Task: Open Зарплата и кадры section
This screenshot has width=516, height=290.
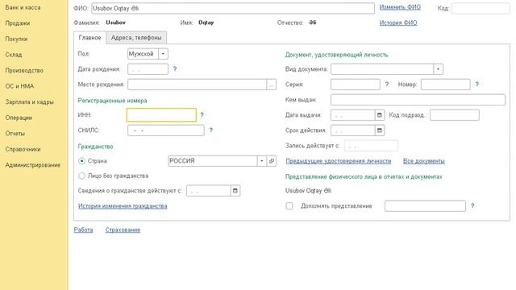Action: point(29,102)
